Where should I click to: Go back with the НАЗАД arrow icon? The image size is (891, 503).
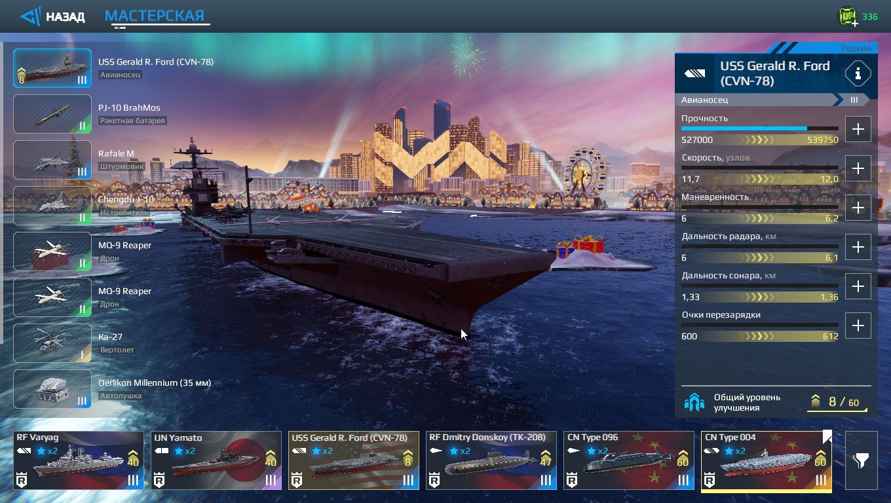30,16
